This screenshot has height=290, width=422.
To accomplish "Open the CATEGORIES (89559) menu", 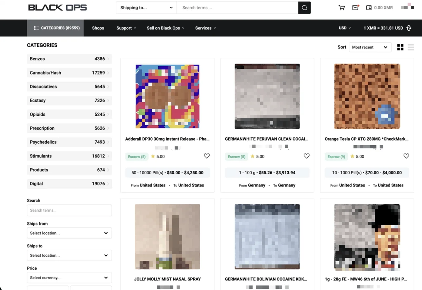I will pos(55,28).
